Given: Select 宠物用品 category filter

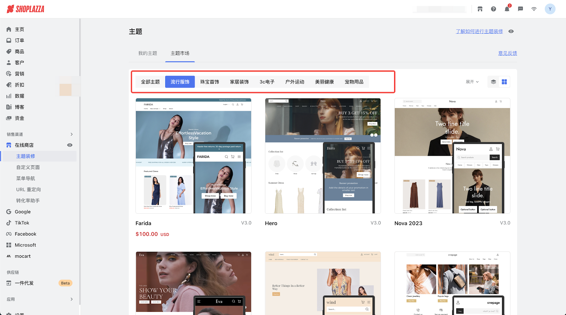Looking at the screenshot, I should 354,82.
